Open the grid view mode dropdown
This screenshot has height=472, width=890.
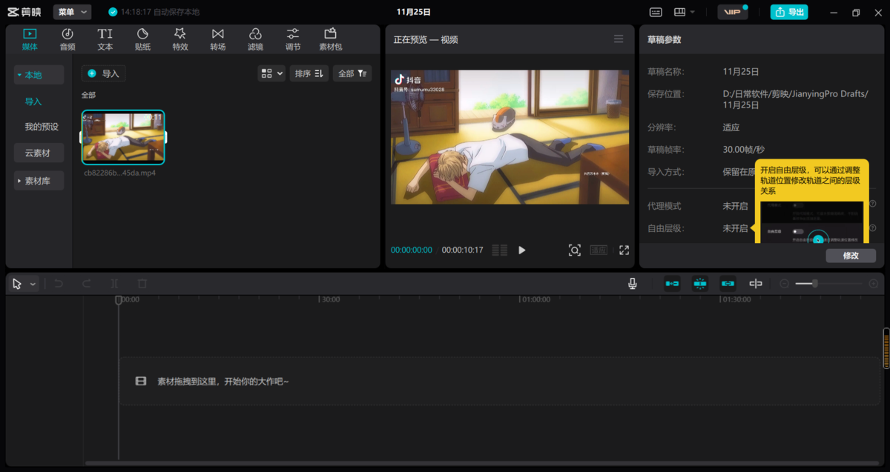[x=271, y=73]
